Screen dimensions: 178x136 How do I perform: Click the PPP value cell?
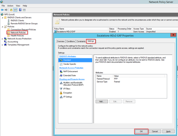pyautogui.click(x=116, y=79)
